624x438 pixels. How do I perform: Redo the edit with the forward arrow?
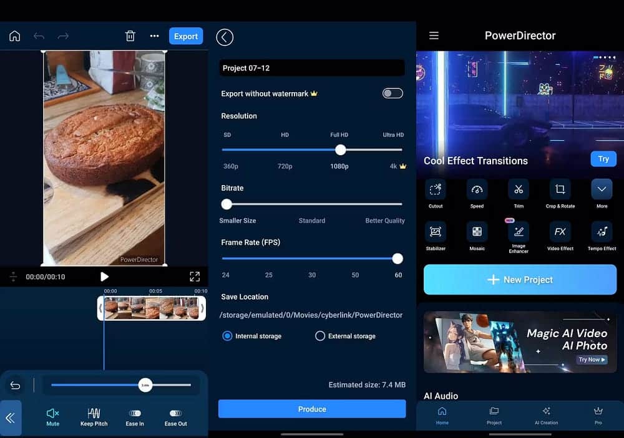click(63, 36)
